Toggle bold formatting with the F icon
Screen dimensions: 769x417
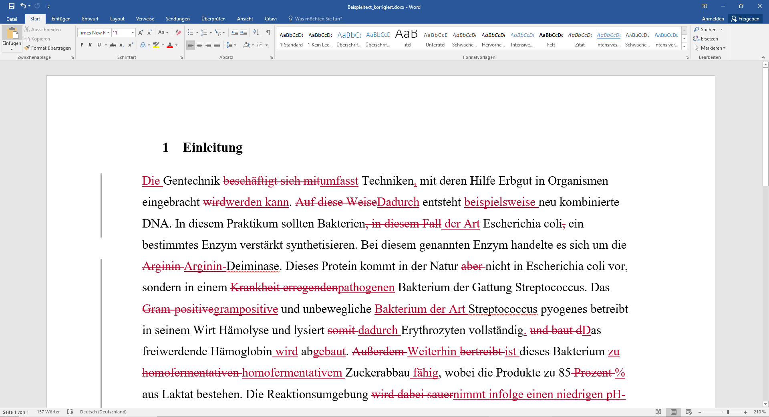point(81,45)
